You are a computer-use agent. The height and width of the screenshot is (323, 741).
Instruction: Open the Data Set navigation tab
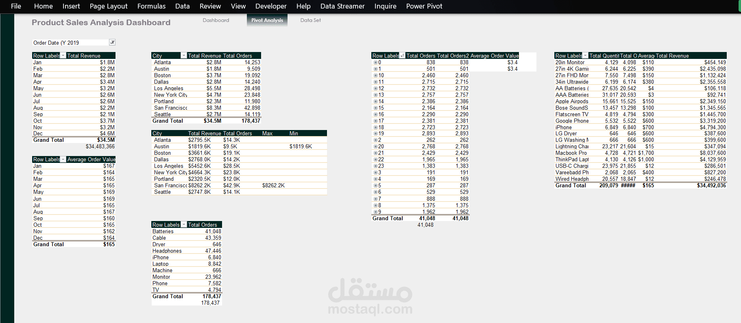311,20
